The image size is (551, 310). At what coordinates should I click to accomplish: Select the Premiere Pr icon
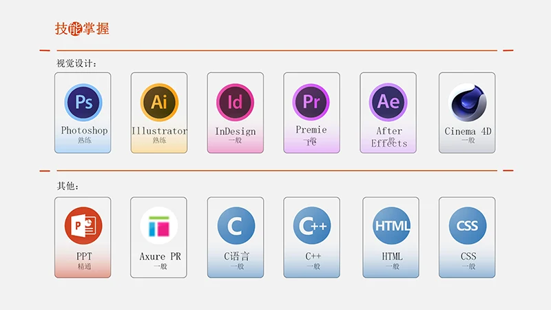(x=311, y=103)
